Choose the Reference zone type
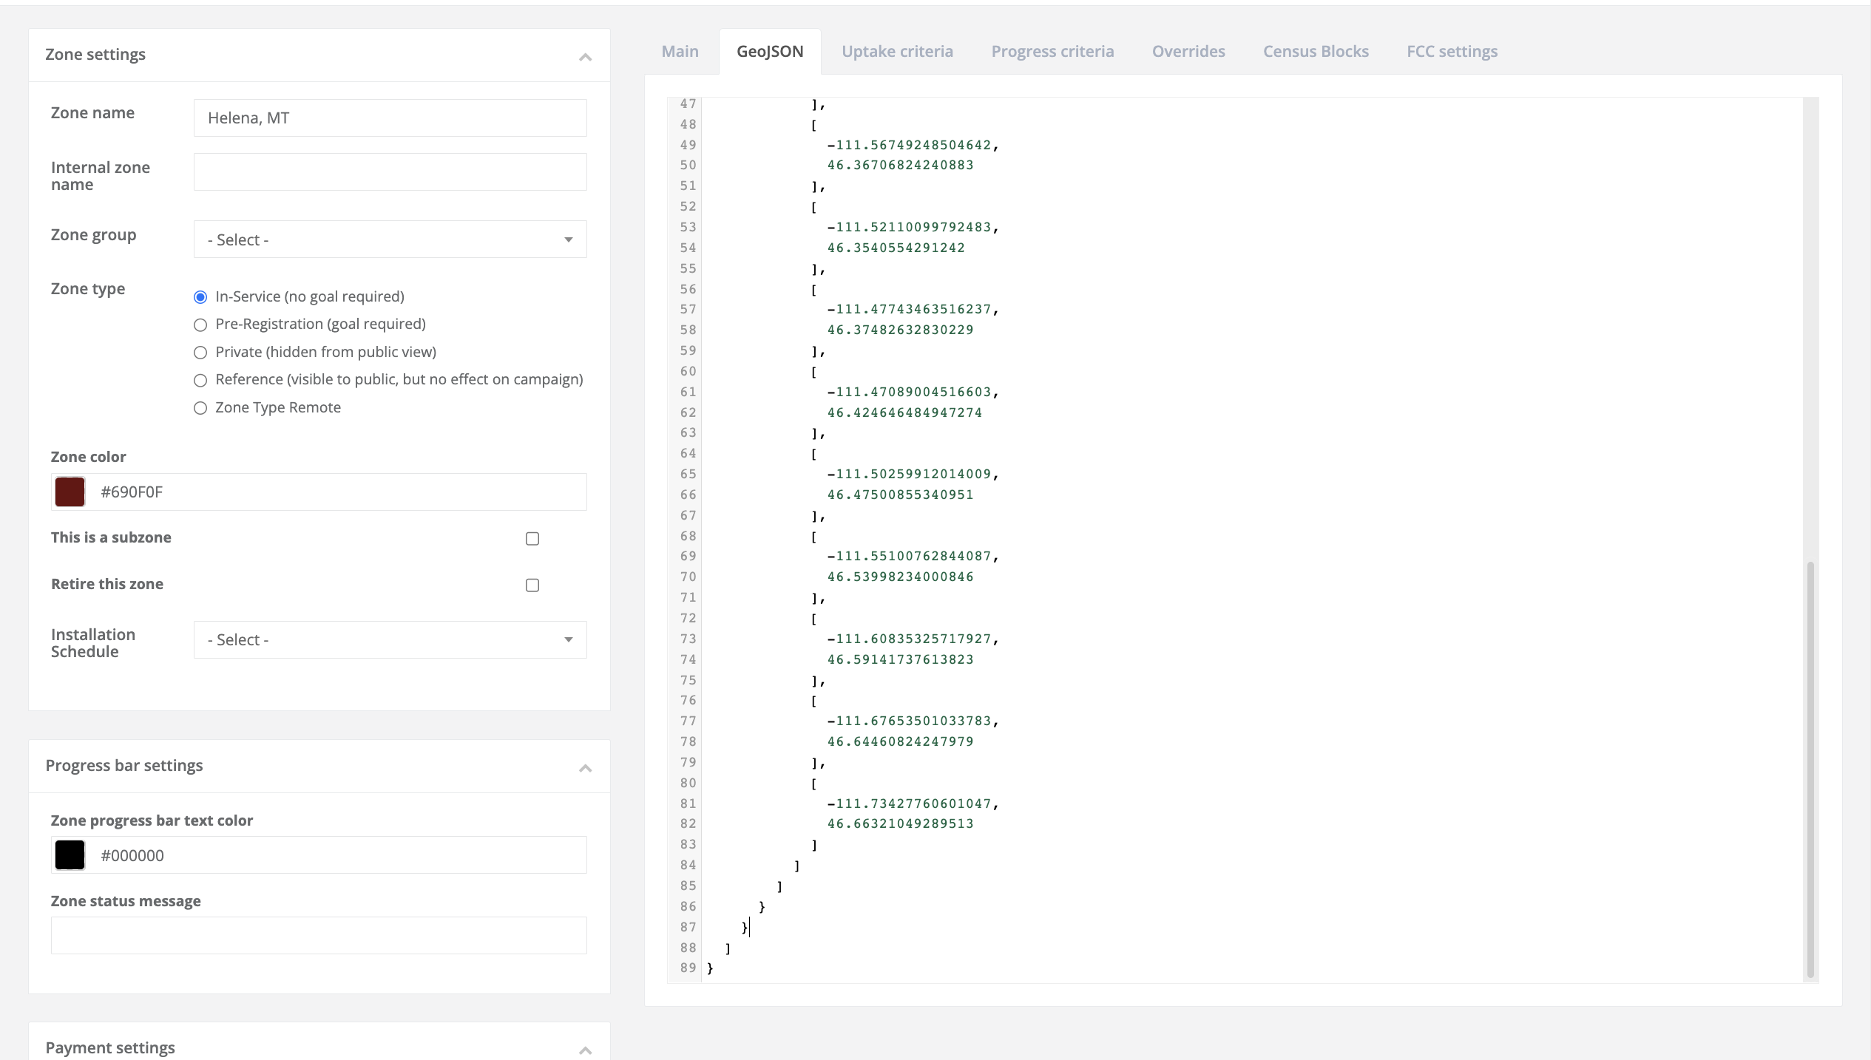The height and width of the screenshot is (1060, 1871). [200, 380]
